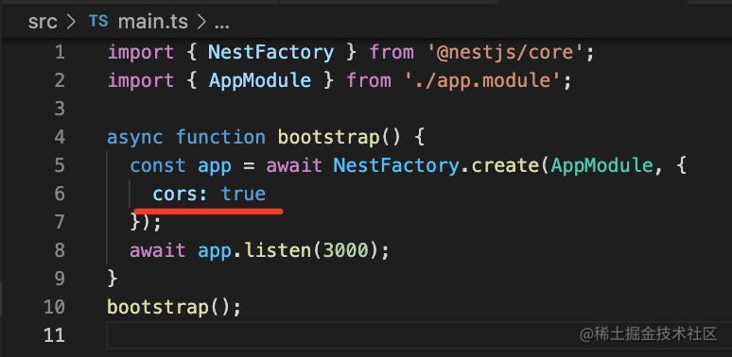Click the NestFactory import identifier
Image resolution: width=732 pixels, height=357 pixels.
(271, 52)
